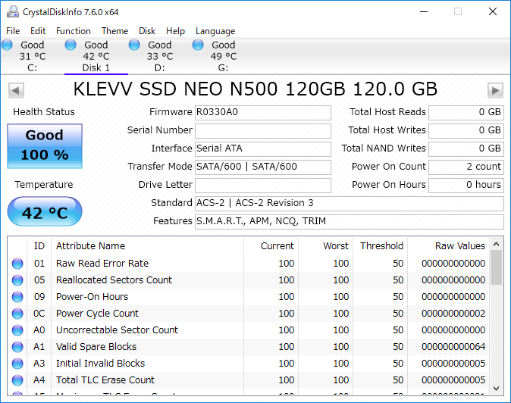Viewport: 511px width, 403px height.
Task: Click status orb for Raw Read Error Rate
Action: [17, 264]
